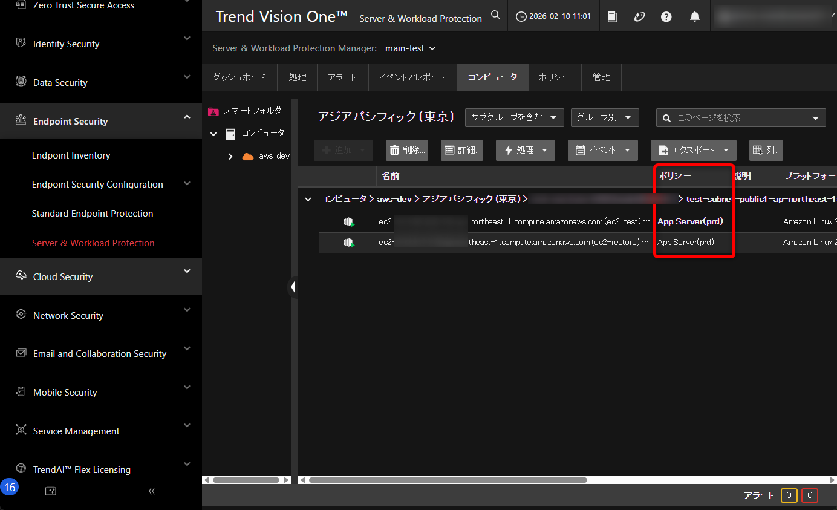Click the 詳細 details button

pos(462,150)
